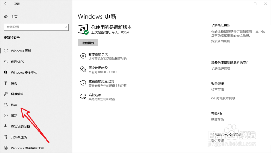Close the Settings window
Viewport: 271px width, 153px height.
tap(266, 4)
